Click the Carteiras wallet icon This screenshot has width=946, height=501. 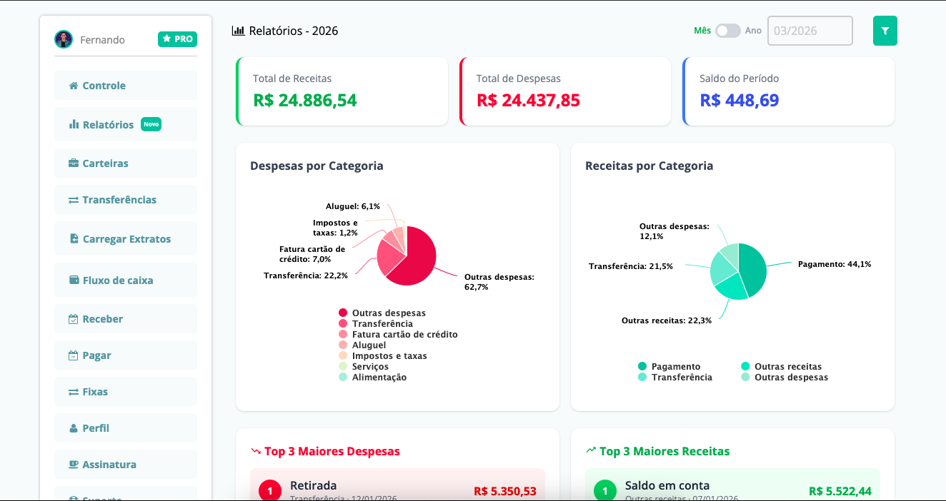pyautogui.click(x=73, y=163)
